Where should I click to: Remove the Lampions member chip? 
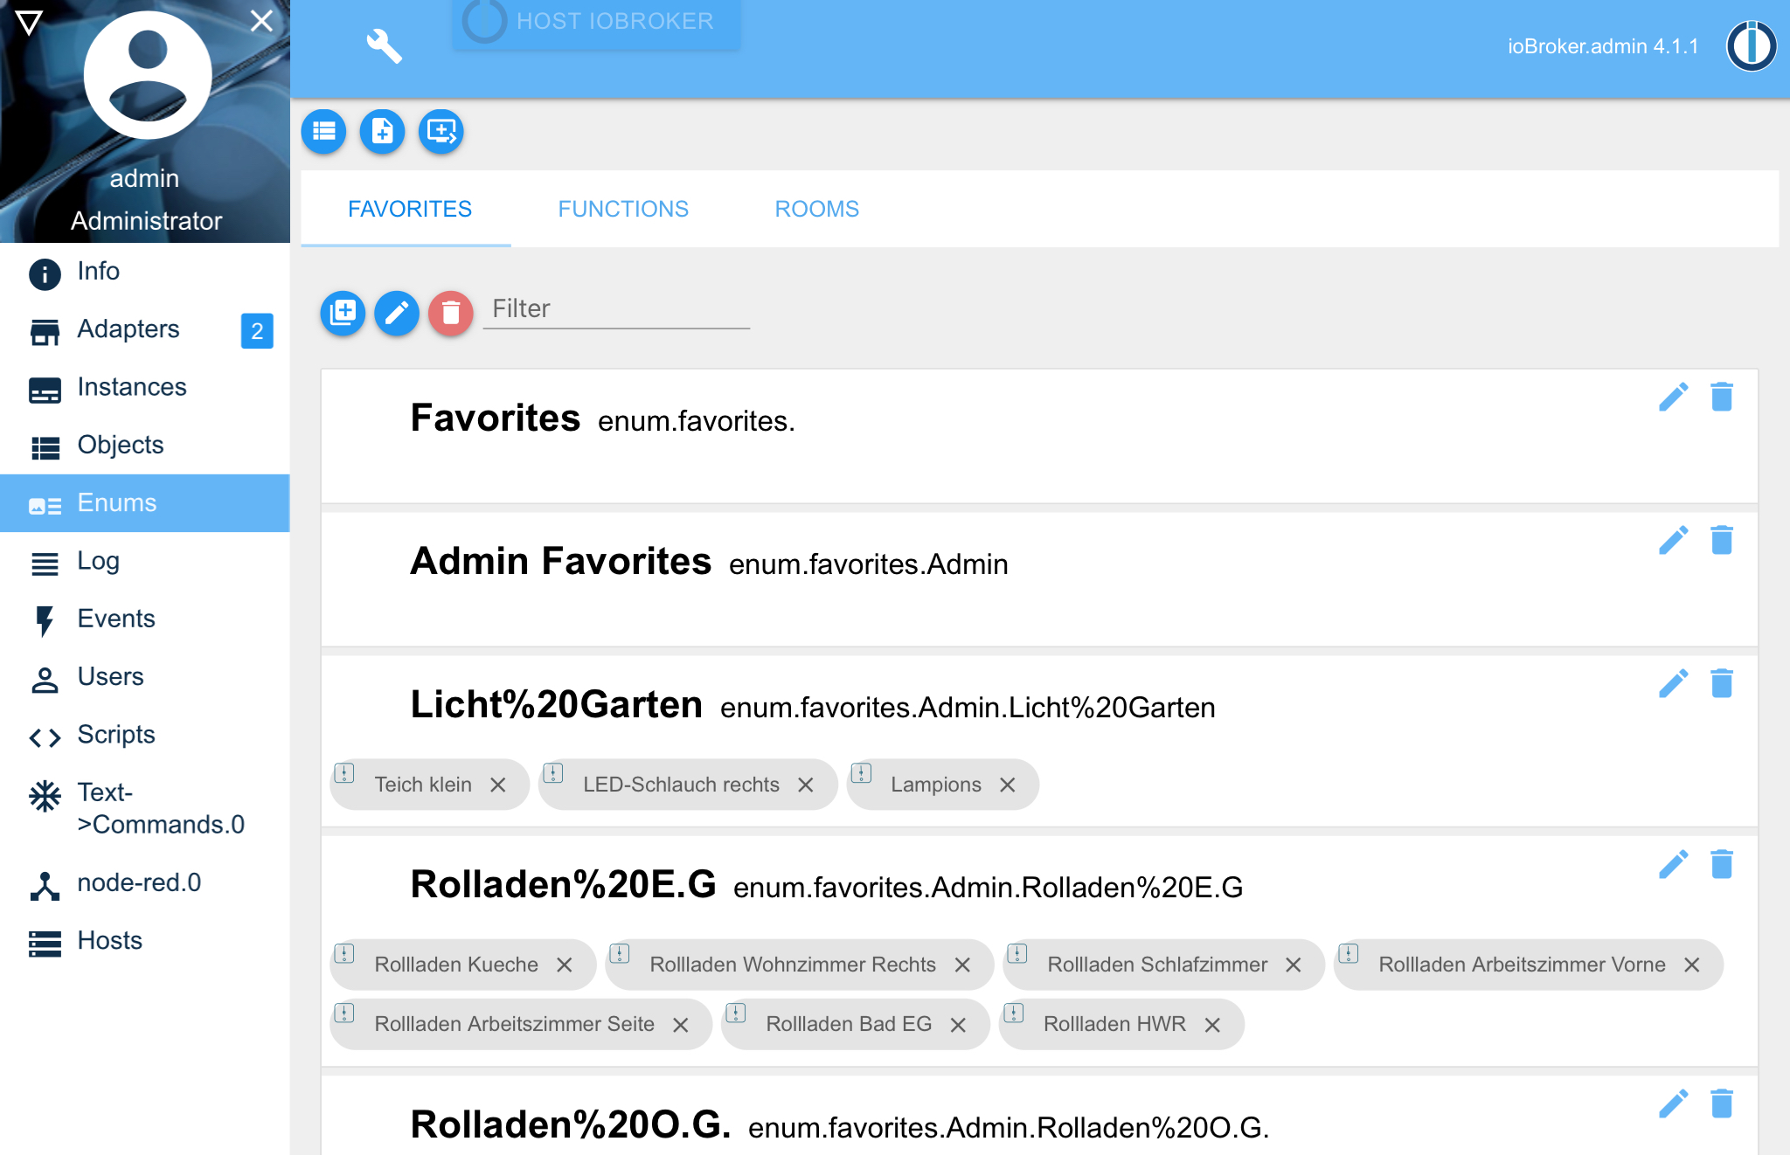1009,785
